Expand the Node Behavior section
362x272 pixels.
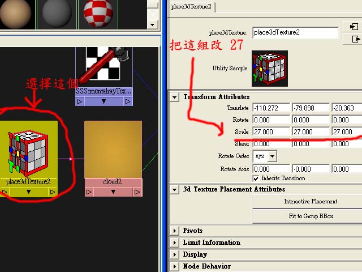coord(175,266)
